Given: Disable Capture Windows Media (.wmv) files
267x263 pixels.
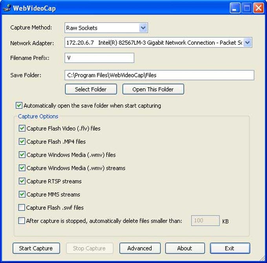Looking at the screenshot, I should 22,155.
